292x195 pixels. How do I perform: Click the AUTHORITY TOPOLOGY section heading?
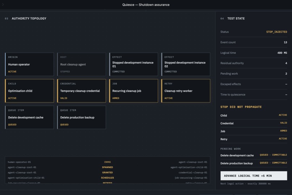[29, 19]
